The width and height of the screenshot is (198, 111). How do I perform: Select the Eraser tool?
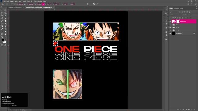tap(6, 23)
